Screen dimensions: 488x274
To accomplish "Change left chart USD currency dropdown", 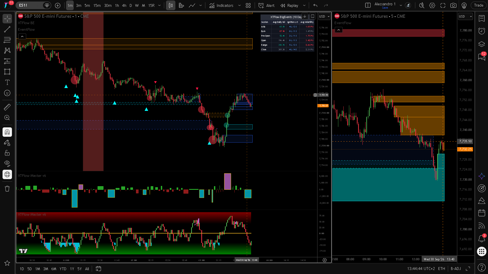I will click(x=324, y=16).
